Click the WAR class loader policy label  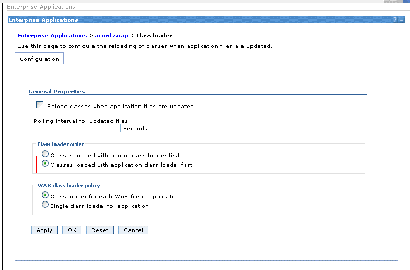69,186
